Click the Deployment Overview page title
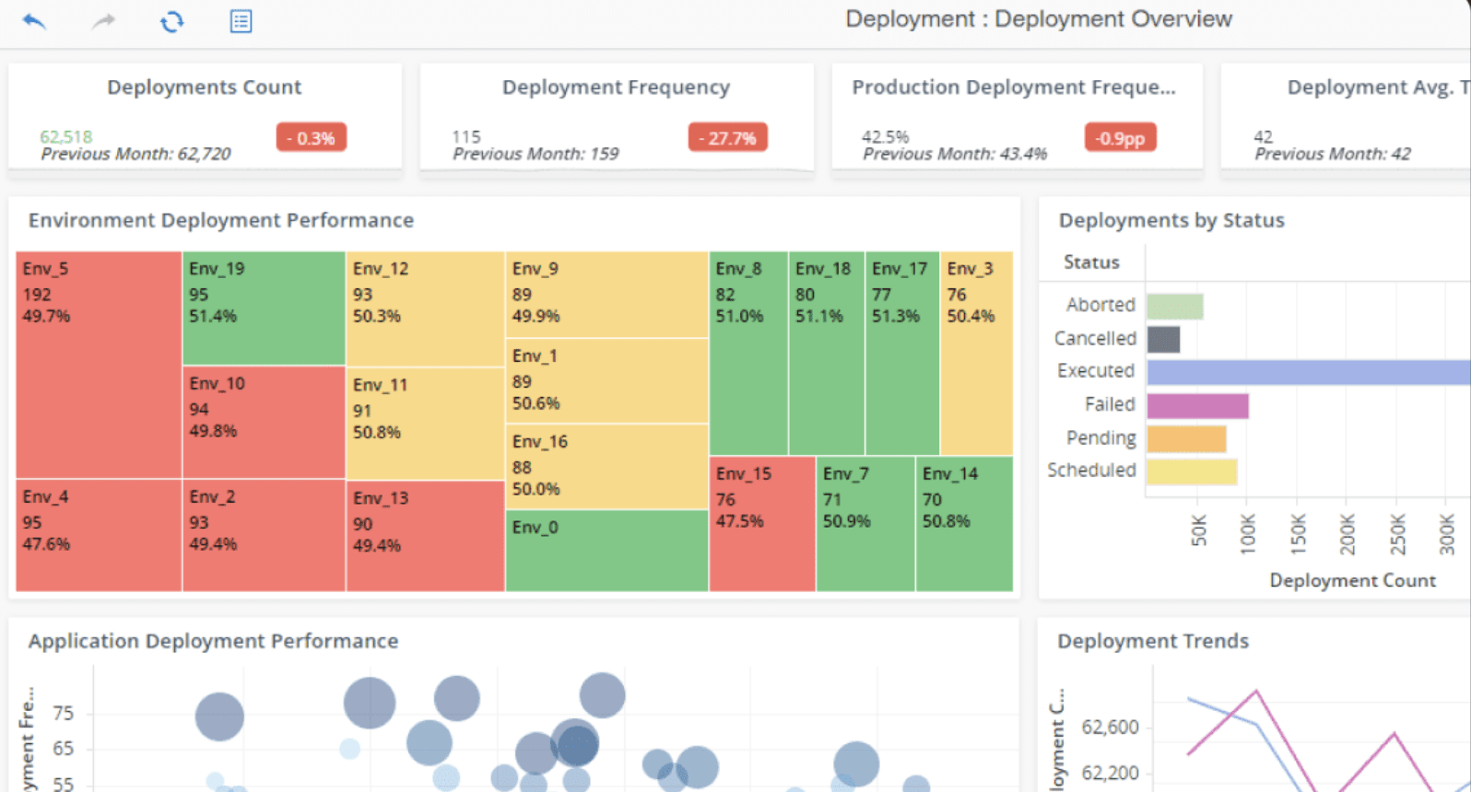1471x792 pixels. coord(1039,19)
